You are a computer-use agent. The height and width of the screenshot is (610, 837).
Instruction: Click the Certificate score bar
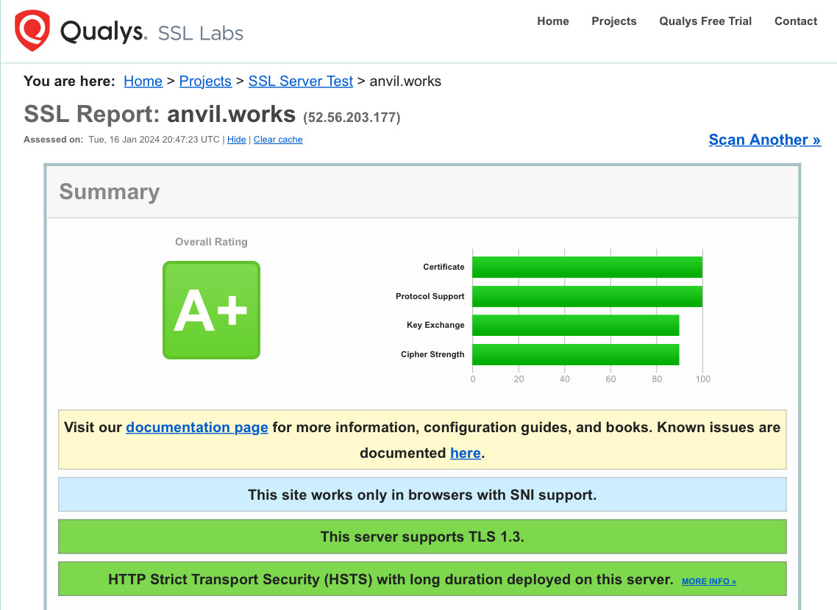587,267
